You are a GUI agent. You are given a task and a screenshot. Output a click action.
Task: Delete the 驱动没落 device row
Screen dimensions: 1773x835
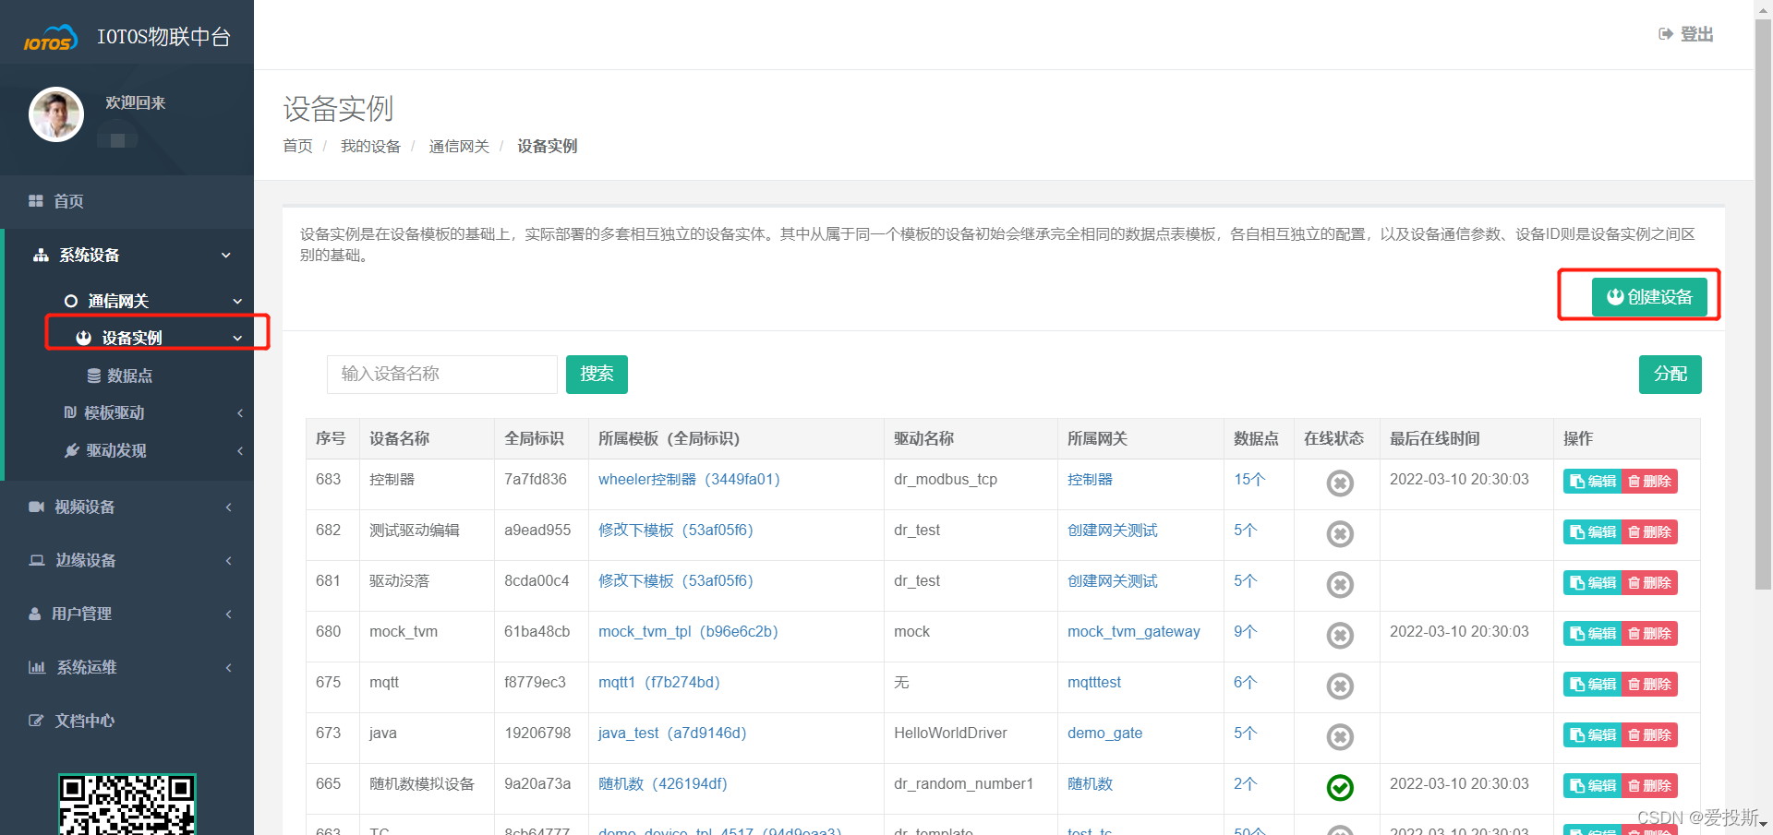[1649, 583]
